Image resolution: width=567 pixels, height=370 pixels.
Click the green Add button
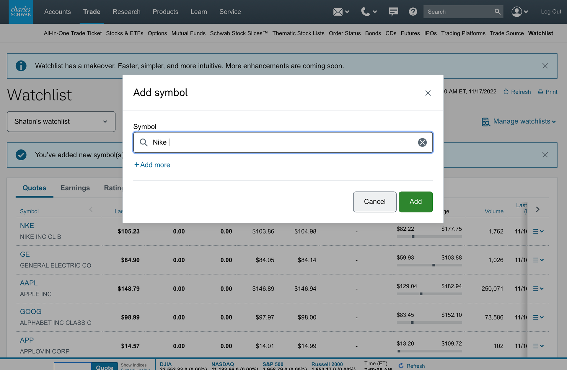click(x=416, y=202)
